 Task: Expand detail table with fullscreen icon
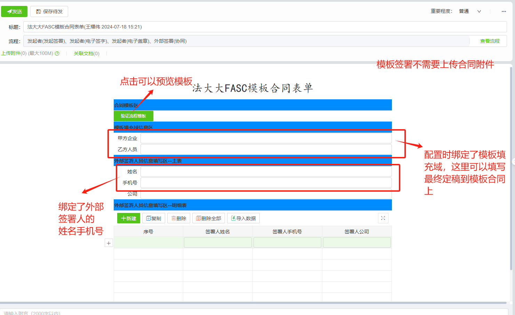point(383,218)
